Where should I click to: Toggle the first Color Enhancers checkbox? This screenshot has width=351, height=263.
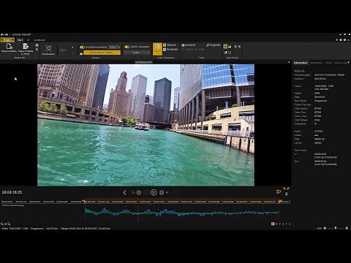[165, 45]
